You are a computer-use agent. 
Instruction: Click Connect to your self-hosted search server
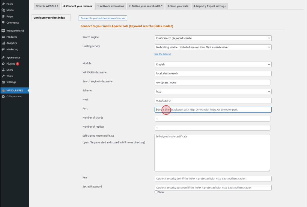(103, 18)
